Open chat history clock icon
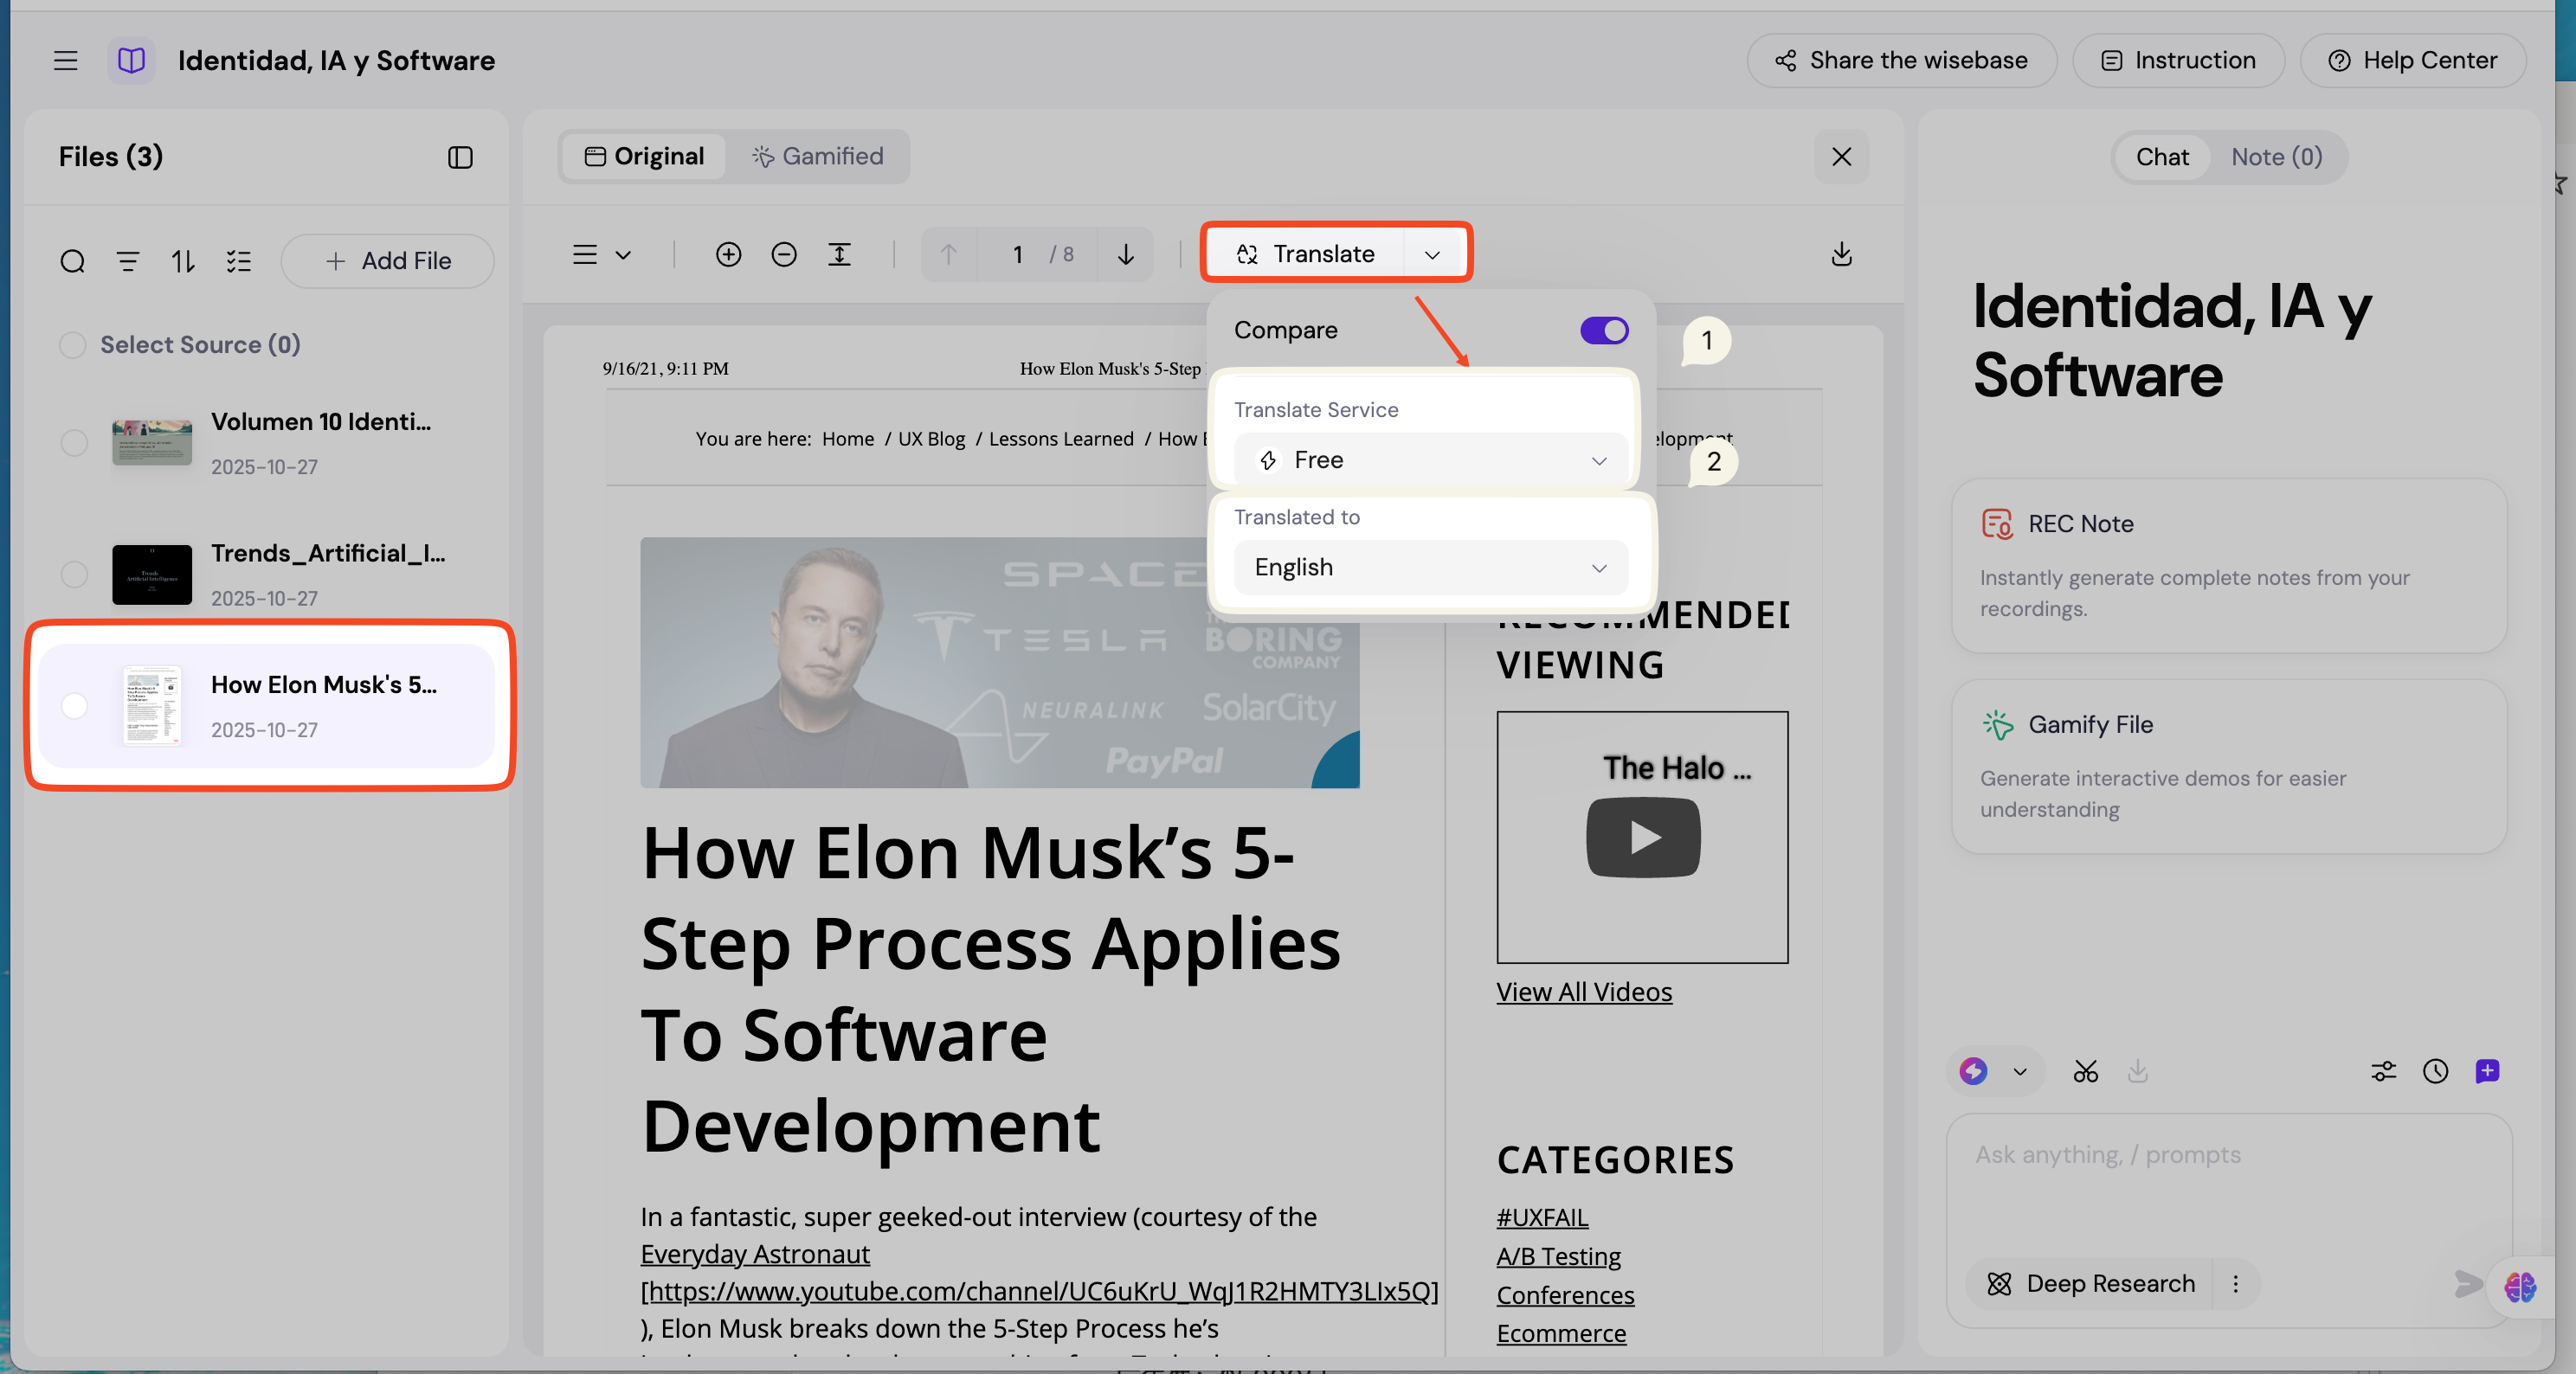This screenshot has width=2576, height=1374. pyautogui.click(x=2435, y=1071)
